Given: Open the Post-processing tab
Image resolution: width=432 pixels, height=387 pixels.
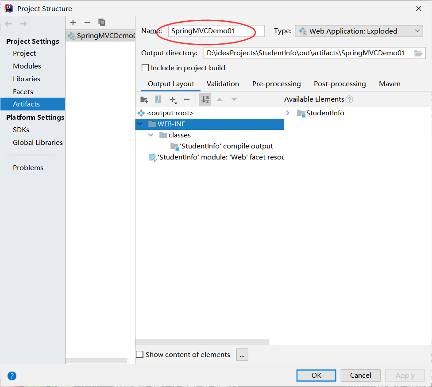Looking at the screenshot, I should click(339, 84).
